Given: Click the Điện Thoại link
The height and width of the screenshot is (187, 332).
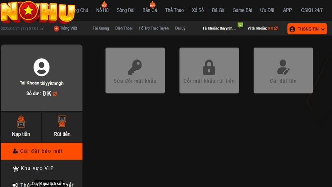Looking at the screenshot, I should [124, 28].
